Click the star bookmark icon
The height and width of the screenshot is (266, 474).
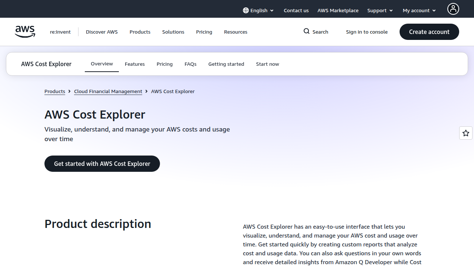(x=466, y=133)
